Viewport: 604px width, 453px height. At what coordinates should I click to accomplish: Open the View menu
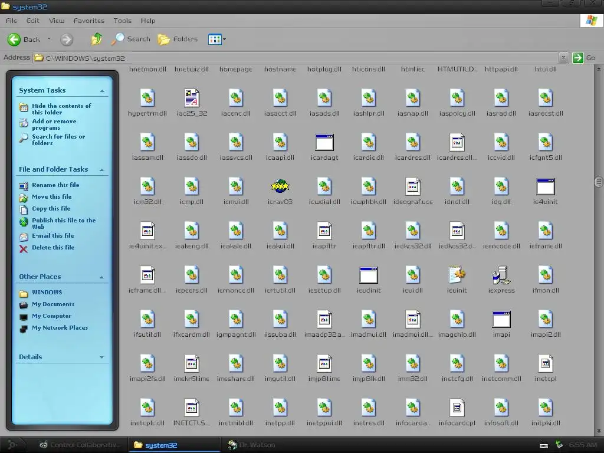pyautogui.click(x=57, y=21)
